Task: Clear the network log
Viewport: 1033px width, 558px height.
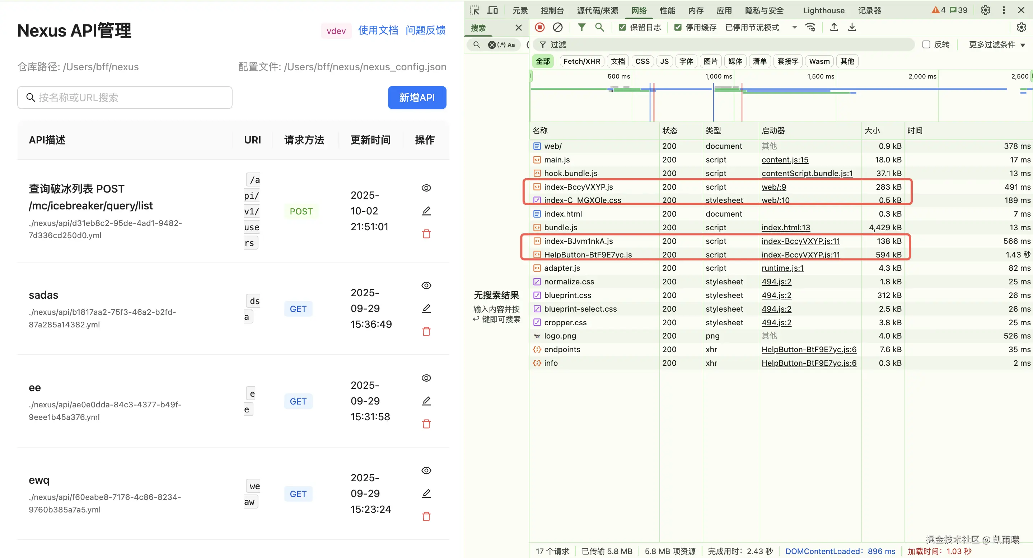Action: (x=557, y=27)
